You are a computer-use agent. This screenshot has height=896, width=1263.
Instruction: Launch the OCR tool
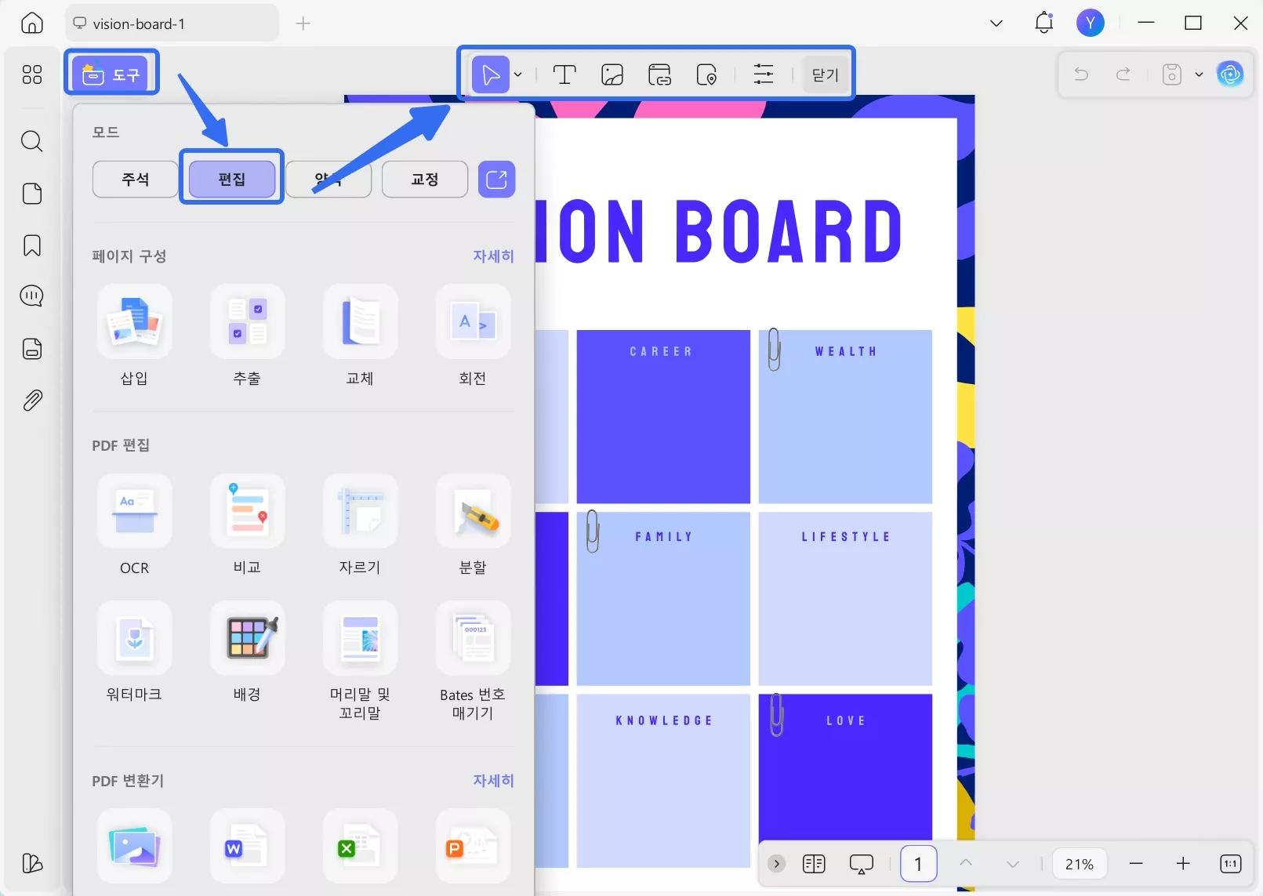(135, 511)
